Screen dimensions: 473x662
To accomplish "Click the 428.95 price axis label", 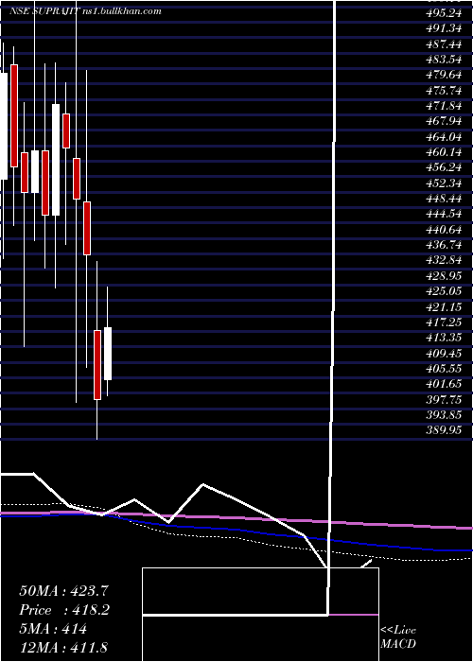I will 444,276.
